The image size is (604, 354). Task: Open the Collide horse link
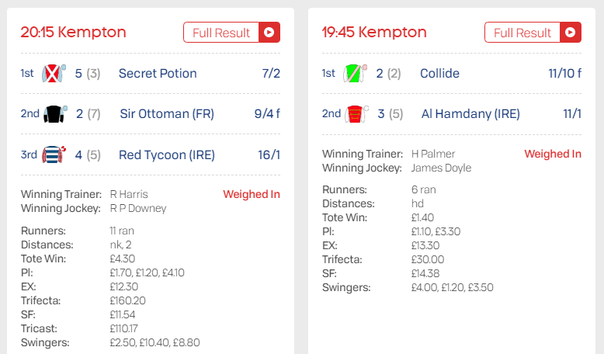[x=439, y=73]
